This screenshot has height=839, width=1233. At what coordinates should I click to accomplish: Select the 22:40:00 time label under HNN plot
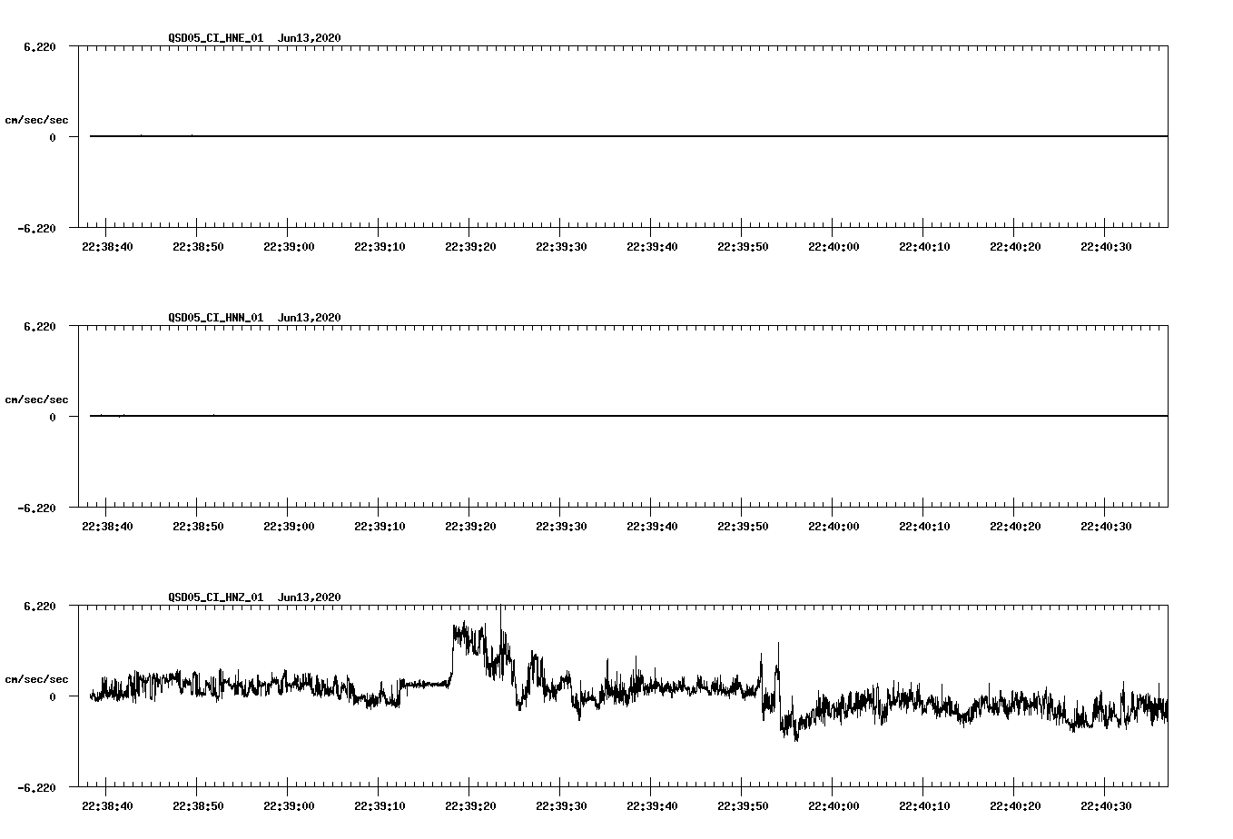834,527
